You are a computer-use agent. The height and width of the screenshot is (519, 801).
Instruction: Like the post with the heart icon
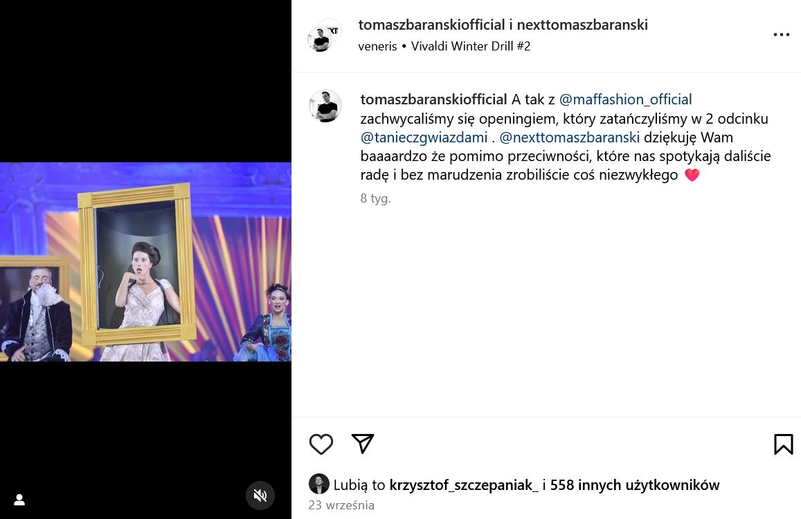point(321,444)
